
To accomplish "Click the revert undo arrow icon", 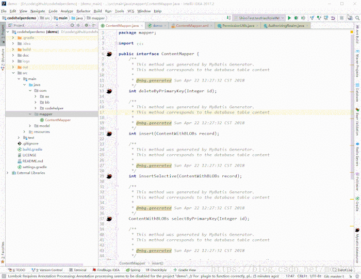I will coord(333,18).
